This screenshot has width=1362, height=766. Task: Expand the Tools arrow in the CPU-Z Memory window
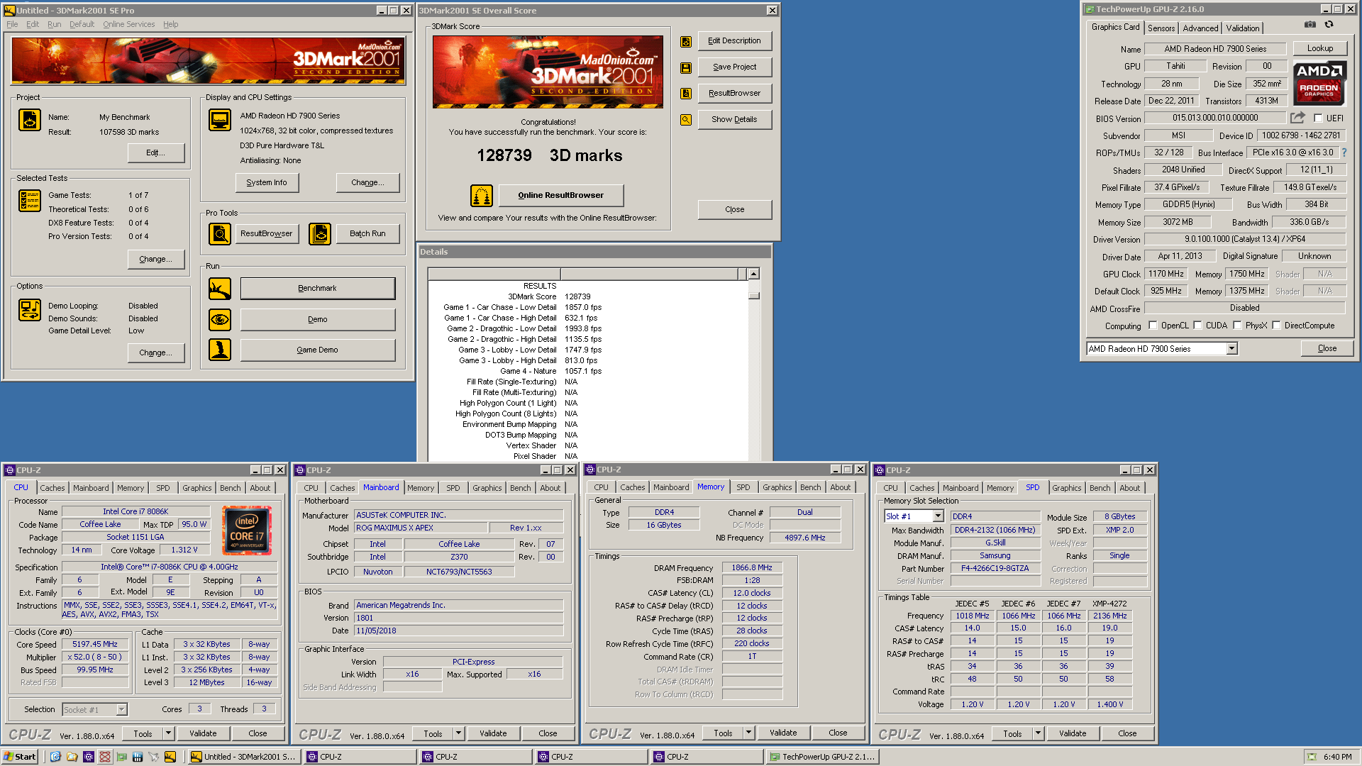pyautogui.click(x=749, y=733)
